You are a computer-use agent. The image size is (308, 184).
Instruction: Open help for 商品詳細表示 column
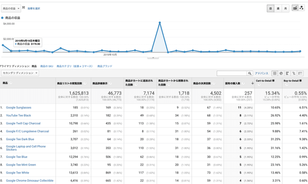pos(110,83)
